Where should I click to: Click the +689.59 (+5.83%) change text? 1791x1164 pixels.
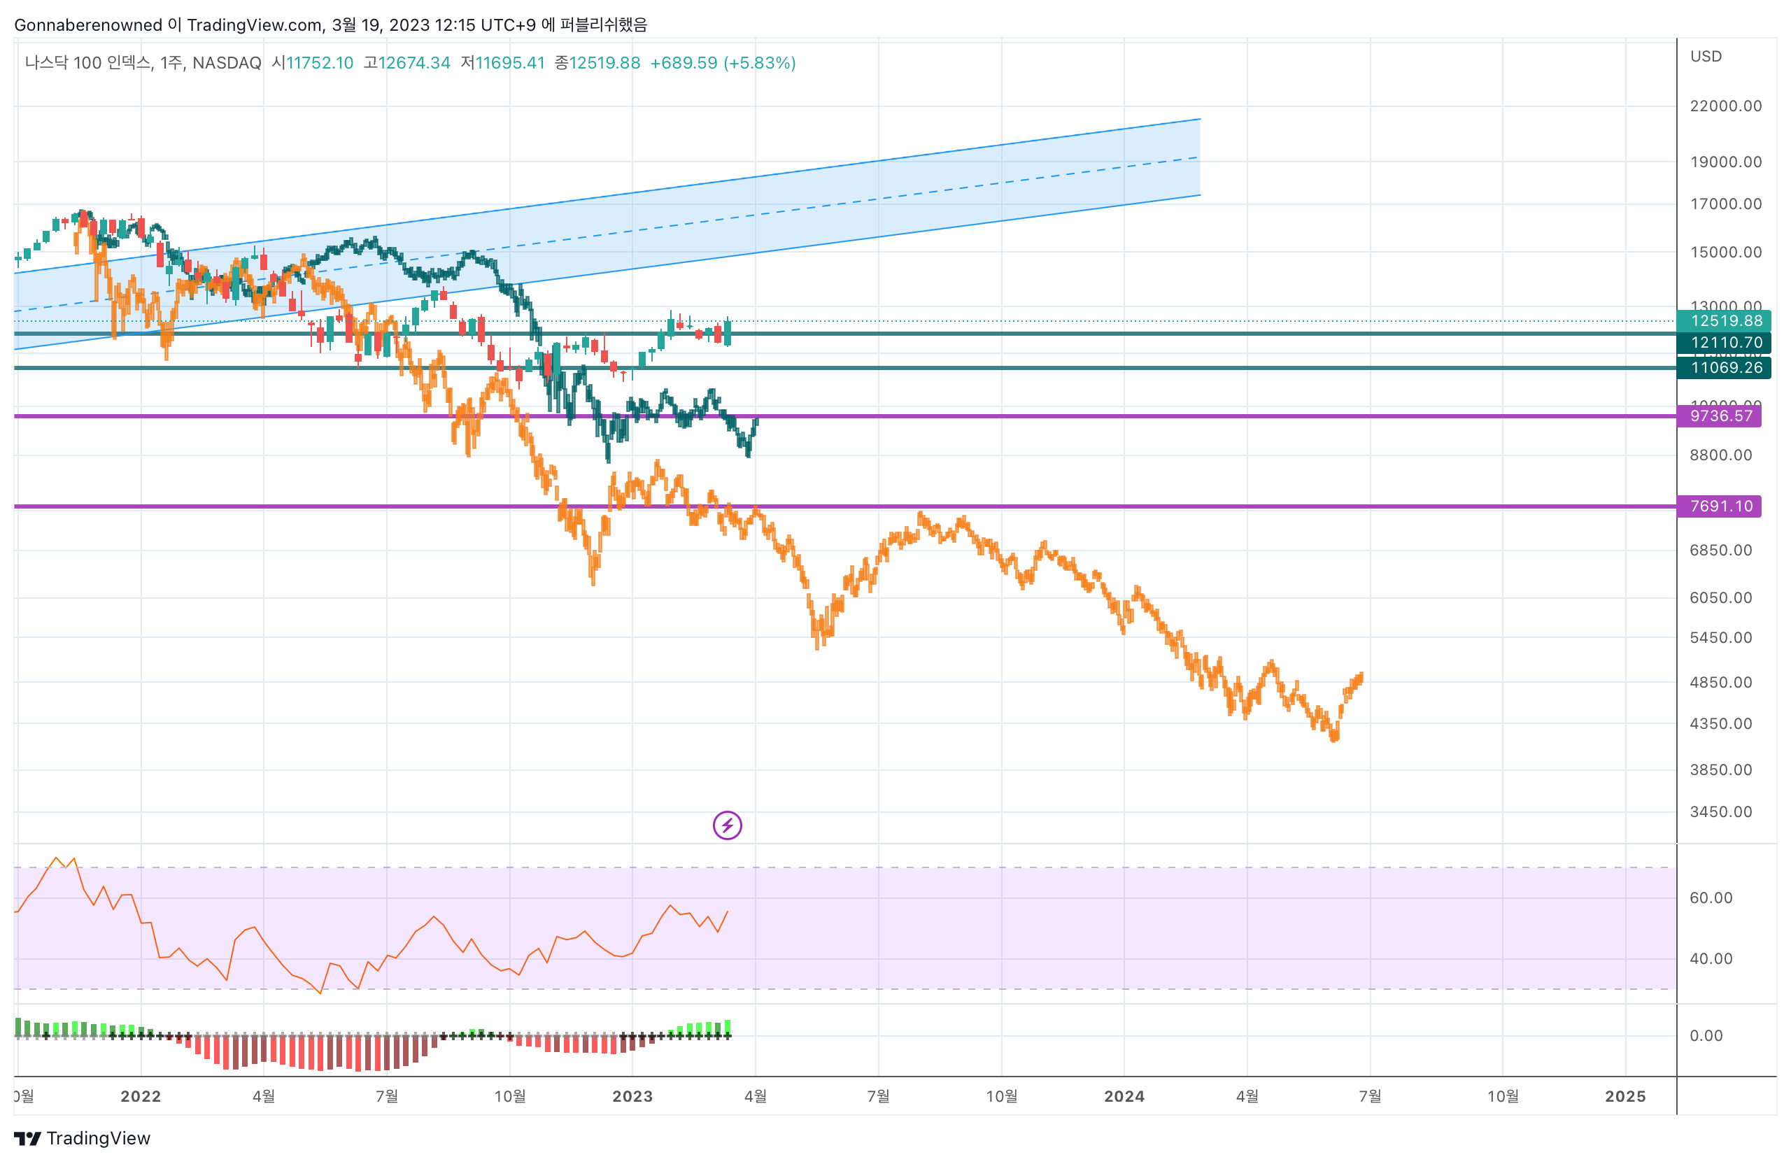pyautogui.click(x=723, y=62)
